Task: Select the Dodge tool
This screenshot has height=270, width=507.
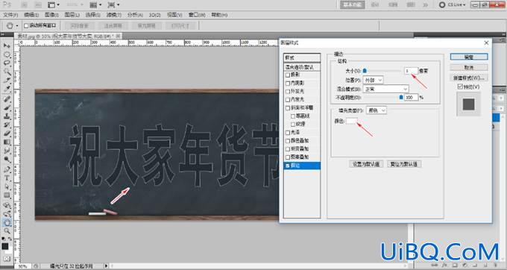Action: tap(7, 159)
